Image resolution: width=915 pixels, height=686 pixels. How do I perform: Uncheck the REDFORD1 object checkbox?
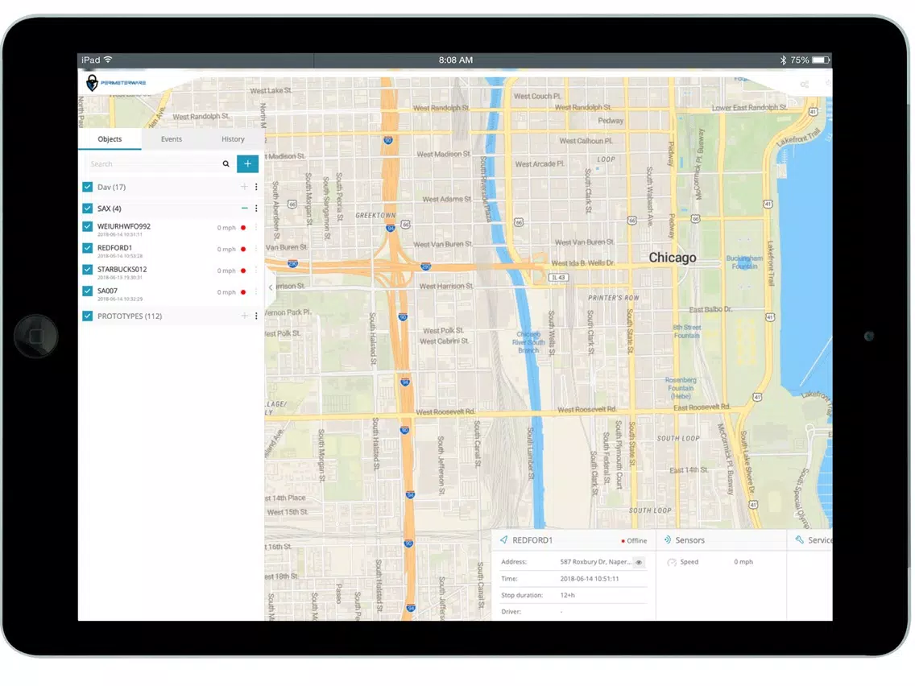coord(88,248)
